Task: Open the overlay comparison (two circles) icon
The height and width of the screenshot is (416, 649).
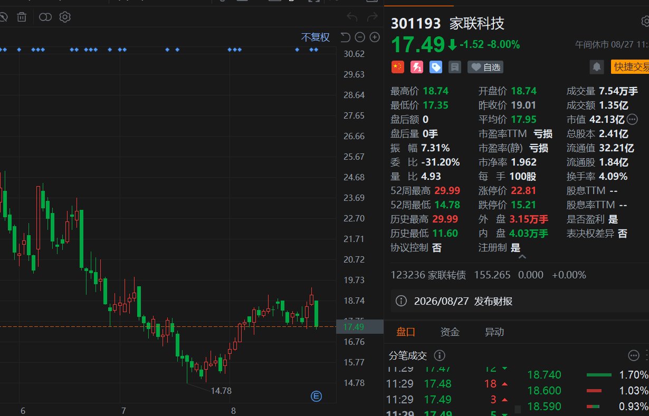Action: pyautogui.click(x=45, y=17)
